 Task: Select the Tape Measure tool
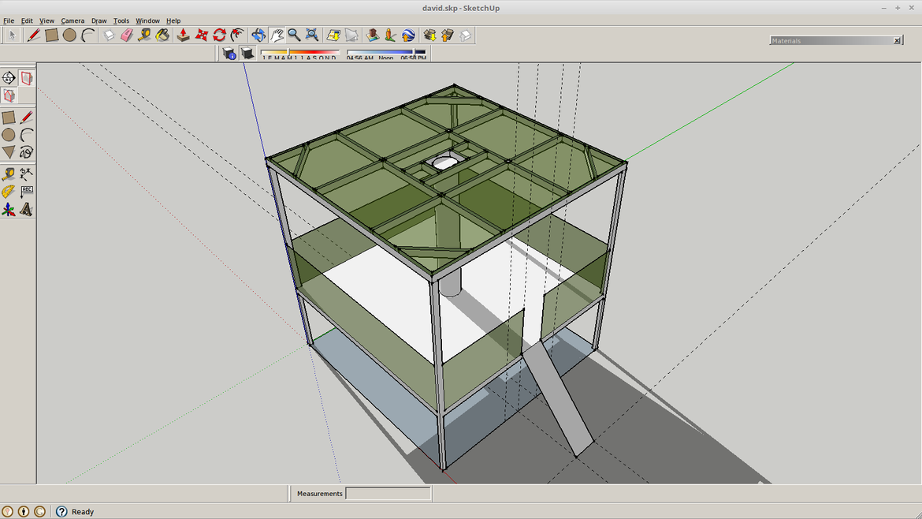pyautogui.click(x=144, y=35)
